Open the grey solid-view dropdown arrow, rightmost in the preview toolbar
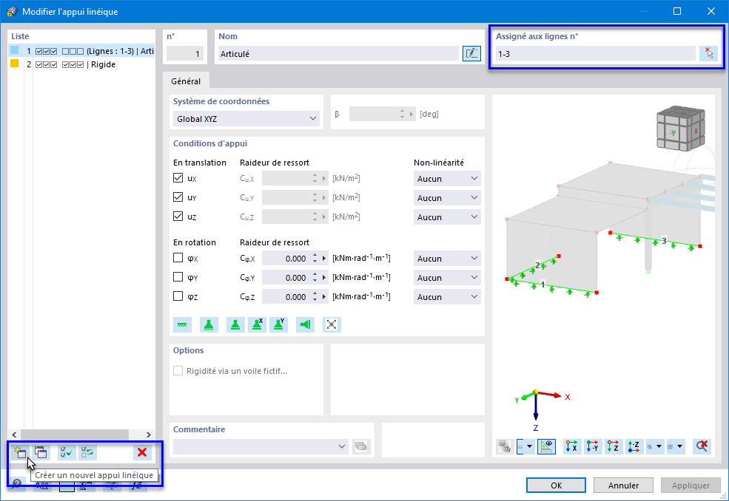The image size is (729, 501). coord(679,446)
